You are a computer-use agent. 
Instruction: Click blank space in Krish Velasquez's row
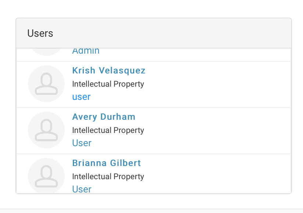tap(221, 84)
